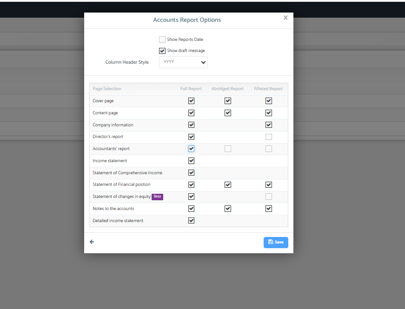Toggle Statement of Financial position Filleted Report

[x=269, y=185]
